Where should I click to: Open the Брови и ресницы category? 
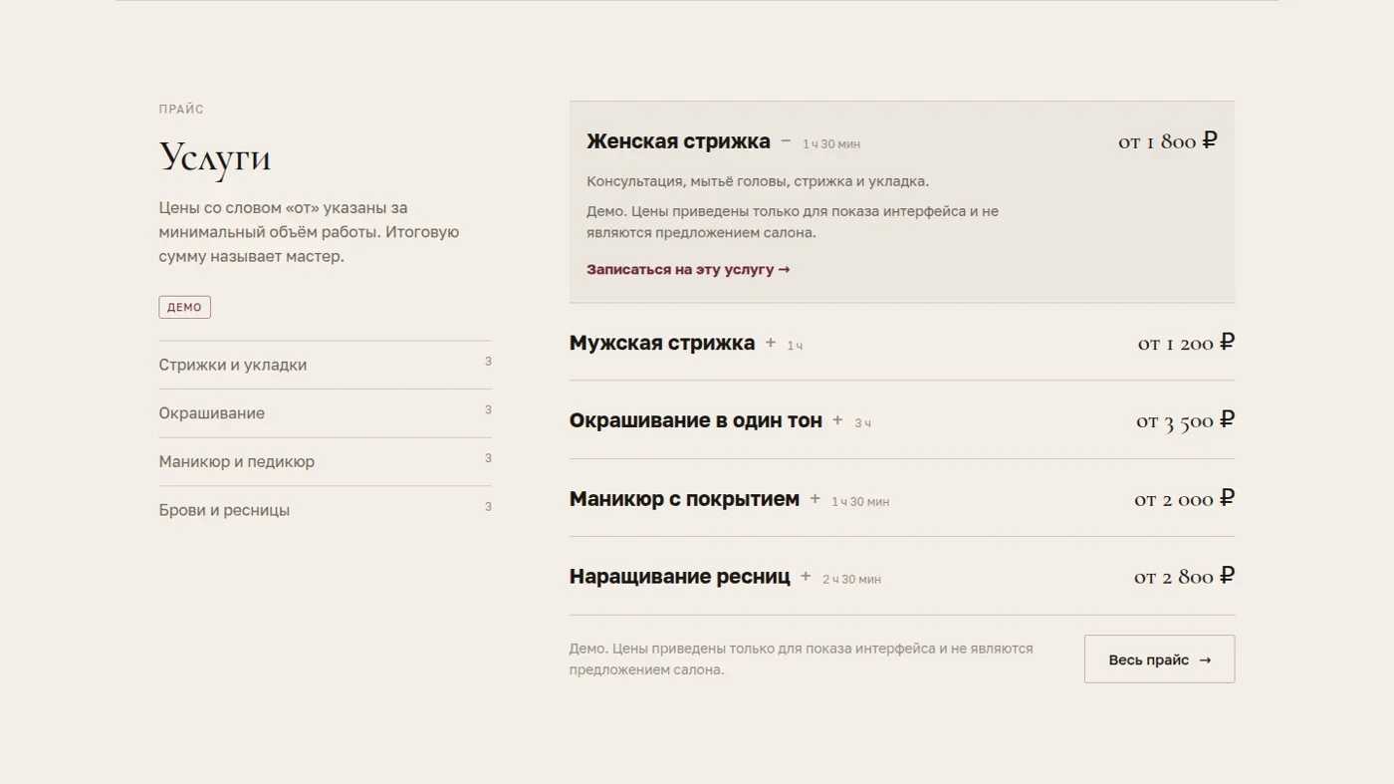(325, 510)
